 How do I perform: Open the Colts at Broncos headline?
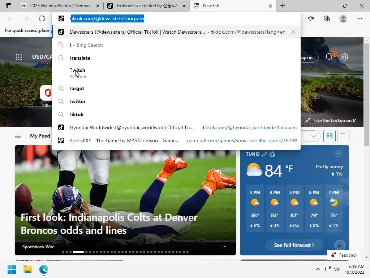pos(109,224)
